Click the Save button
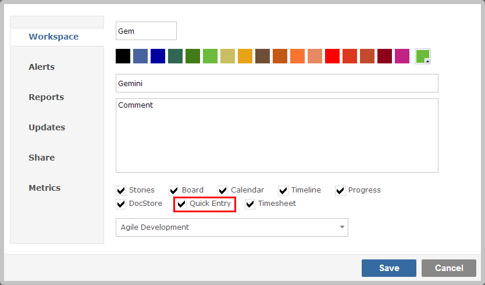This screenshot has height=285, width=485. point(389,268)
